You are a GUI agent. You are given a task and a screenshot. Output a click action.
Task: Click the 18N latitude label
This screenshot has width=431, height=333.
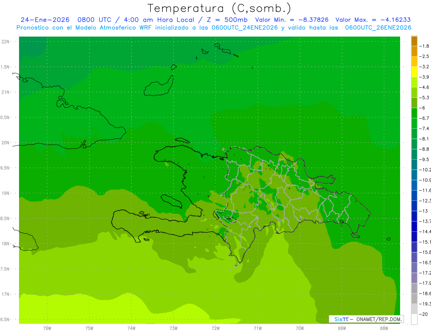pos(5,244)
